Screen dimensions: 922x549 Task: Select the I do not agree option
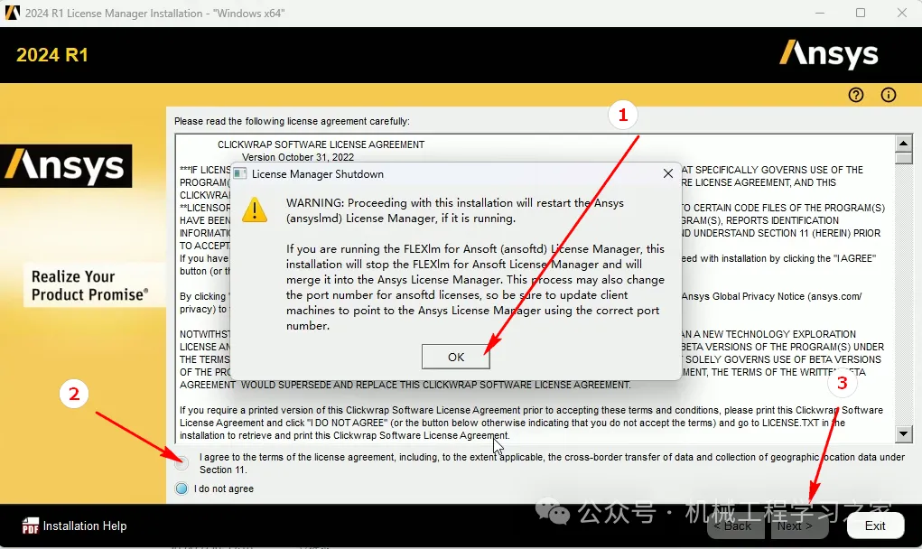click(x=182, y=489)
